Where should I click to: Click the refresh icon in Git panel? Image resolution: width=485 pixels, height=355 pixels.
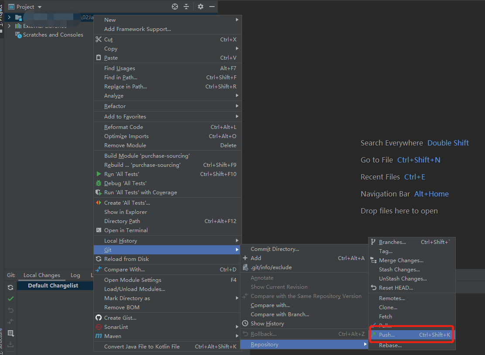click(10, 287)
